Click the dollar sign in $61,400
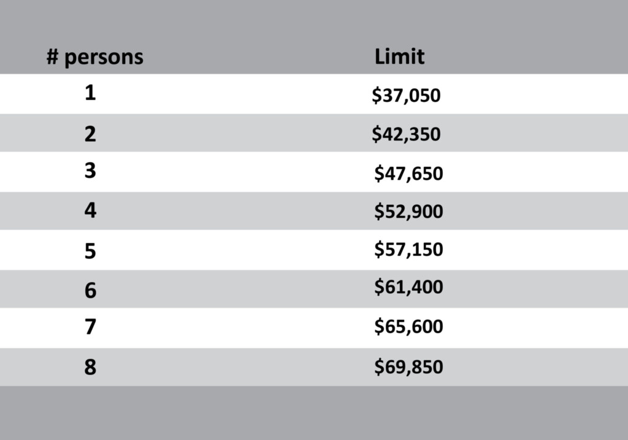This screenshot has width=628, height=440. coord(379,287)
